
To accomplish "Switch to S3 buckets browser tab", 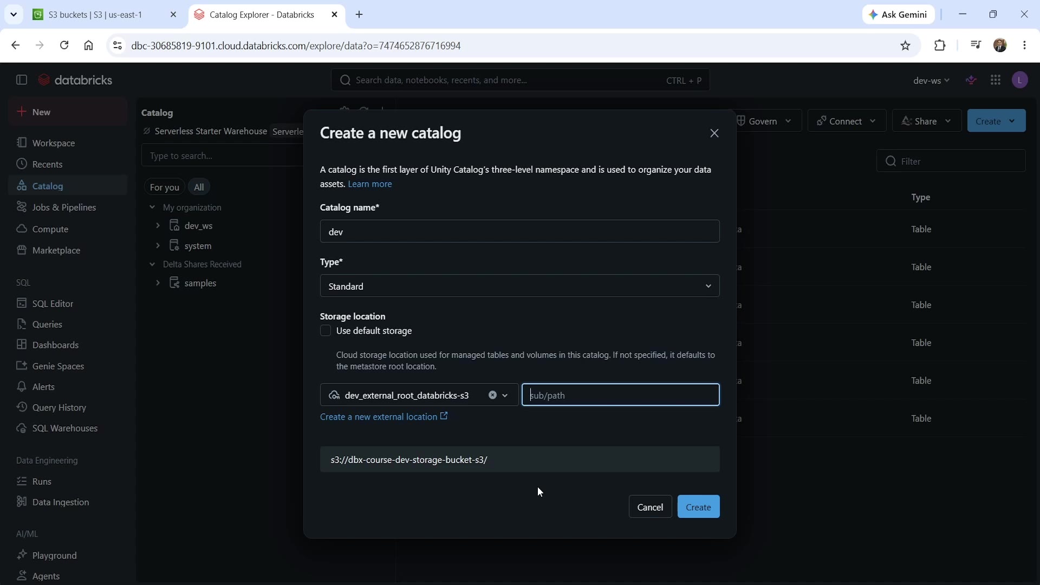I will coord(105,15).
